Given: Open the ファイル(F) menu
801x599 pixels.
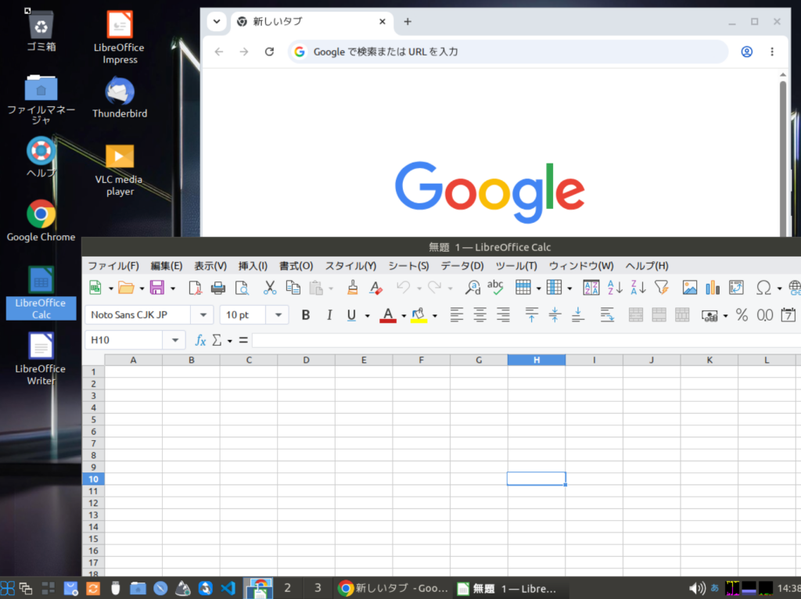Looking at the screenshot, I should [x=113, y=266].
